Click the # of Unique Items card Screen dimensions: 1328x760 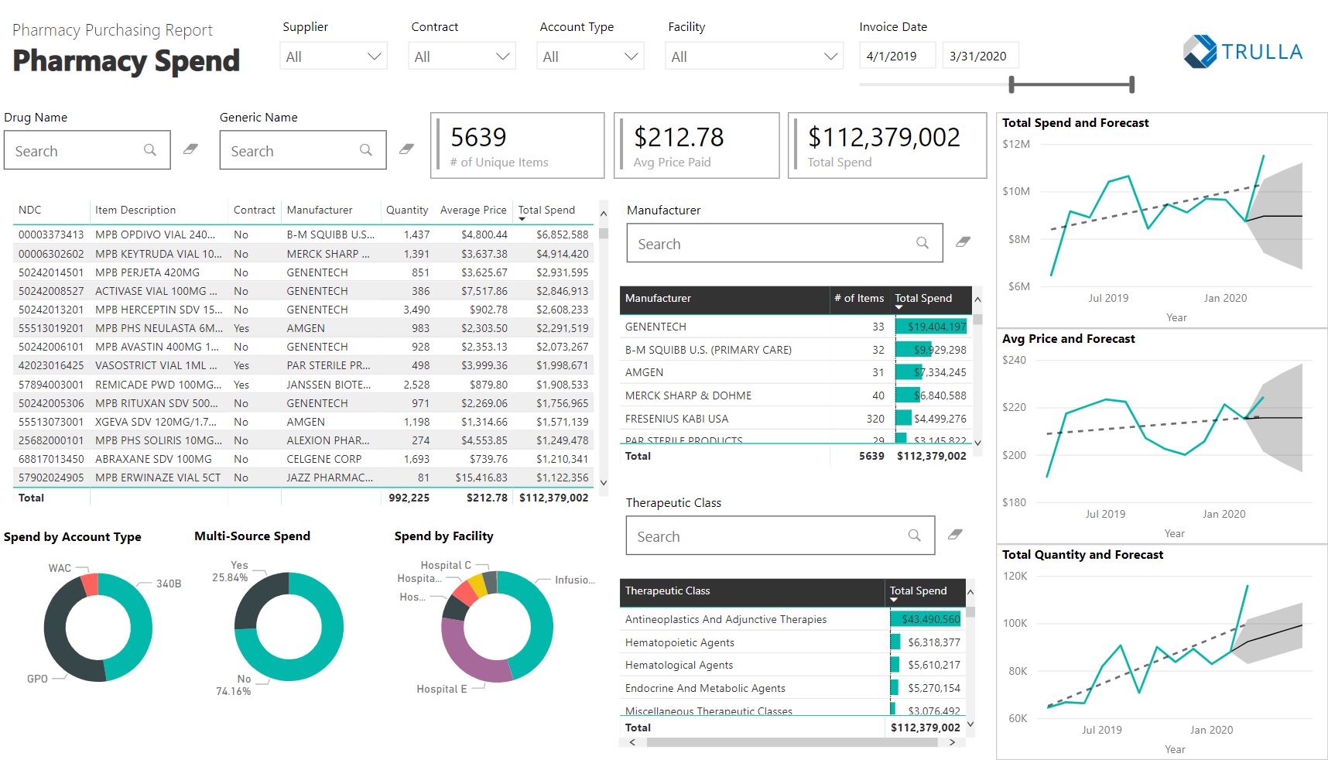tap(518, 145)
